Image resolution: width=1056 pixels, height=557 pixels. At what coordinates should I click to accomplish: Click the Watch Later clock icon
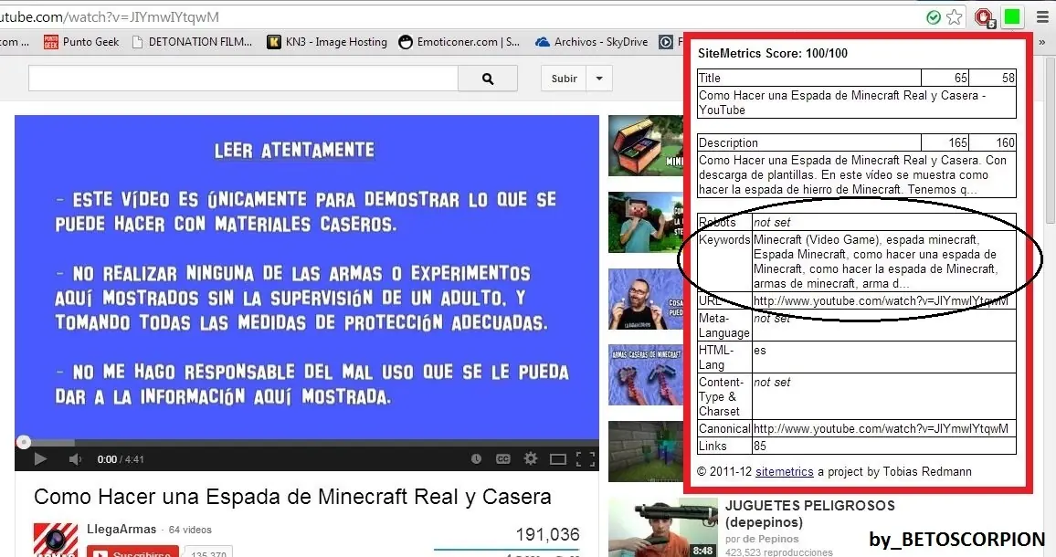[476, 459]
